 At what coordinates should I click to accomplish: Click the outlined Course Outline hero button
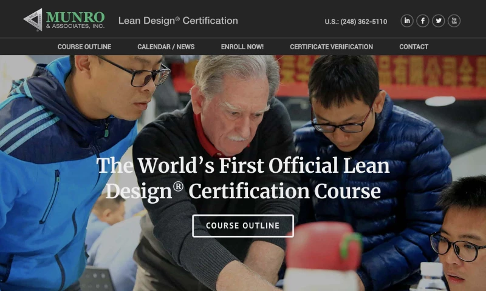pos(243,226)
